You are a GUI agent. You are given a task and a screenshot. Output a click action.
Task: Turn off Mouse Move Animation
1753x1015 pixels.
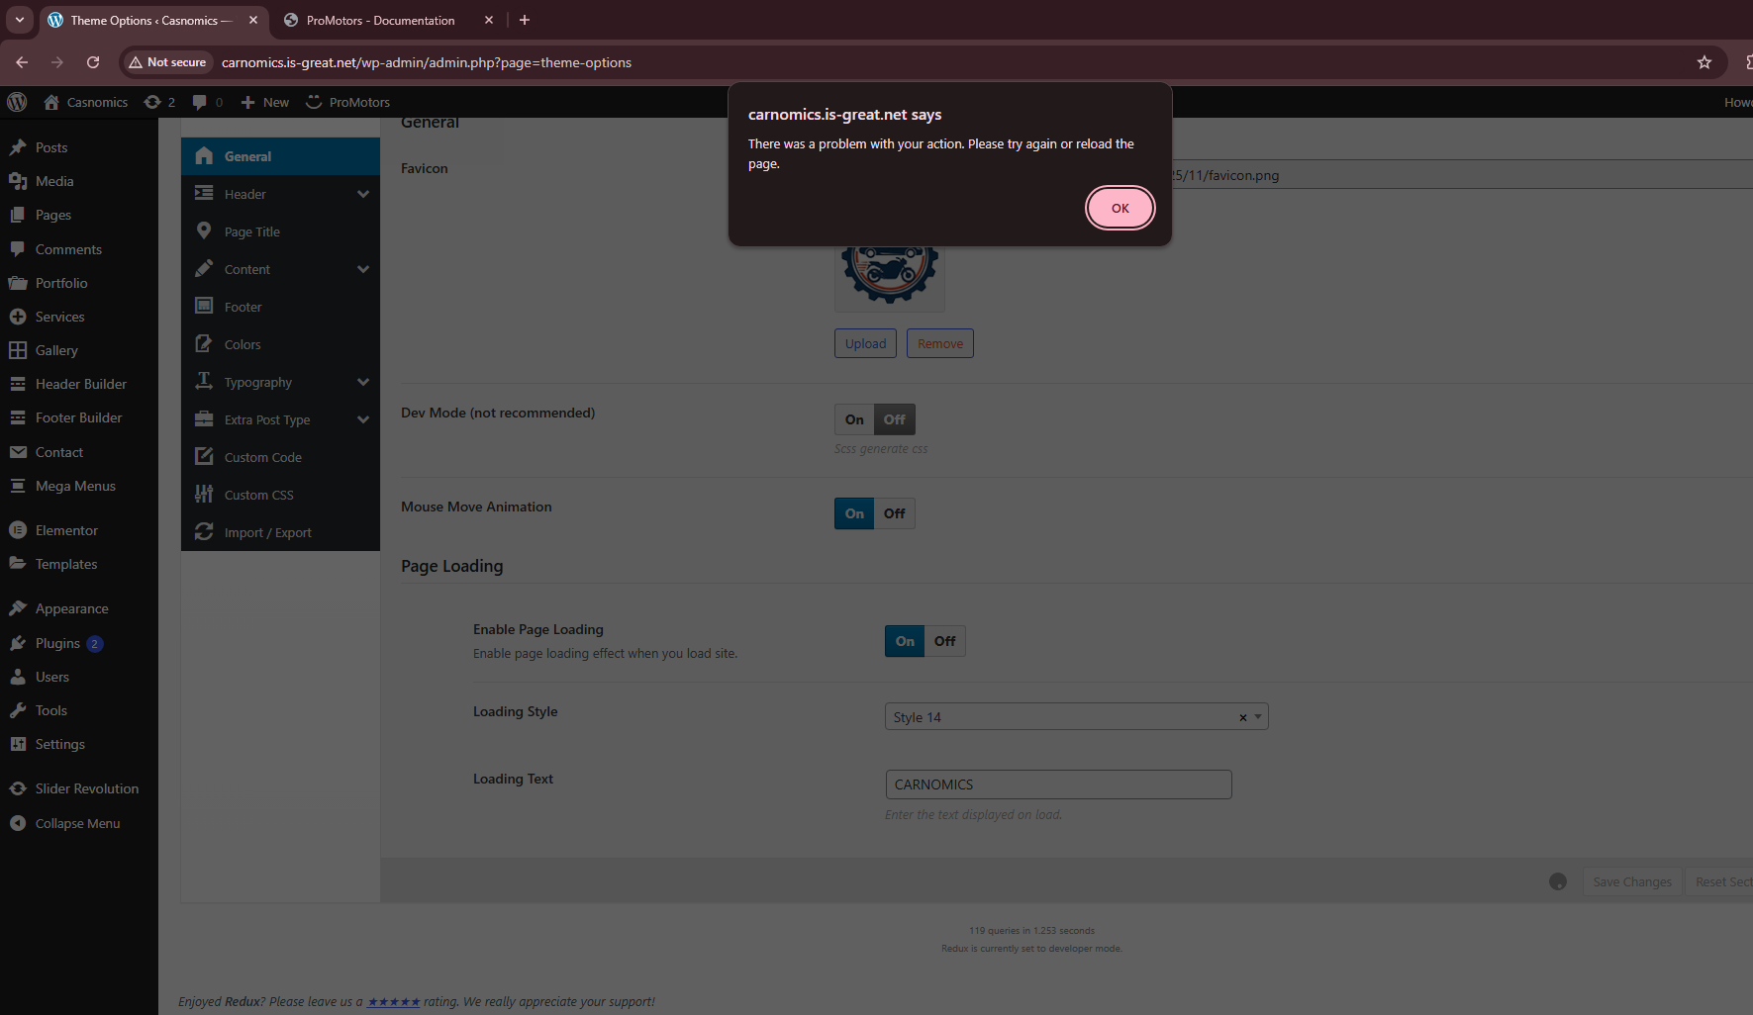895,513
